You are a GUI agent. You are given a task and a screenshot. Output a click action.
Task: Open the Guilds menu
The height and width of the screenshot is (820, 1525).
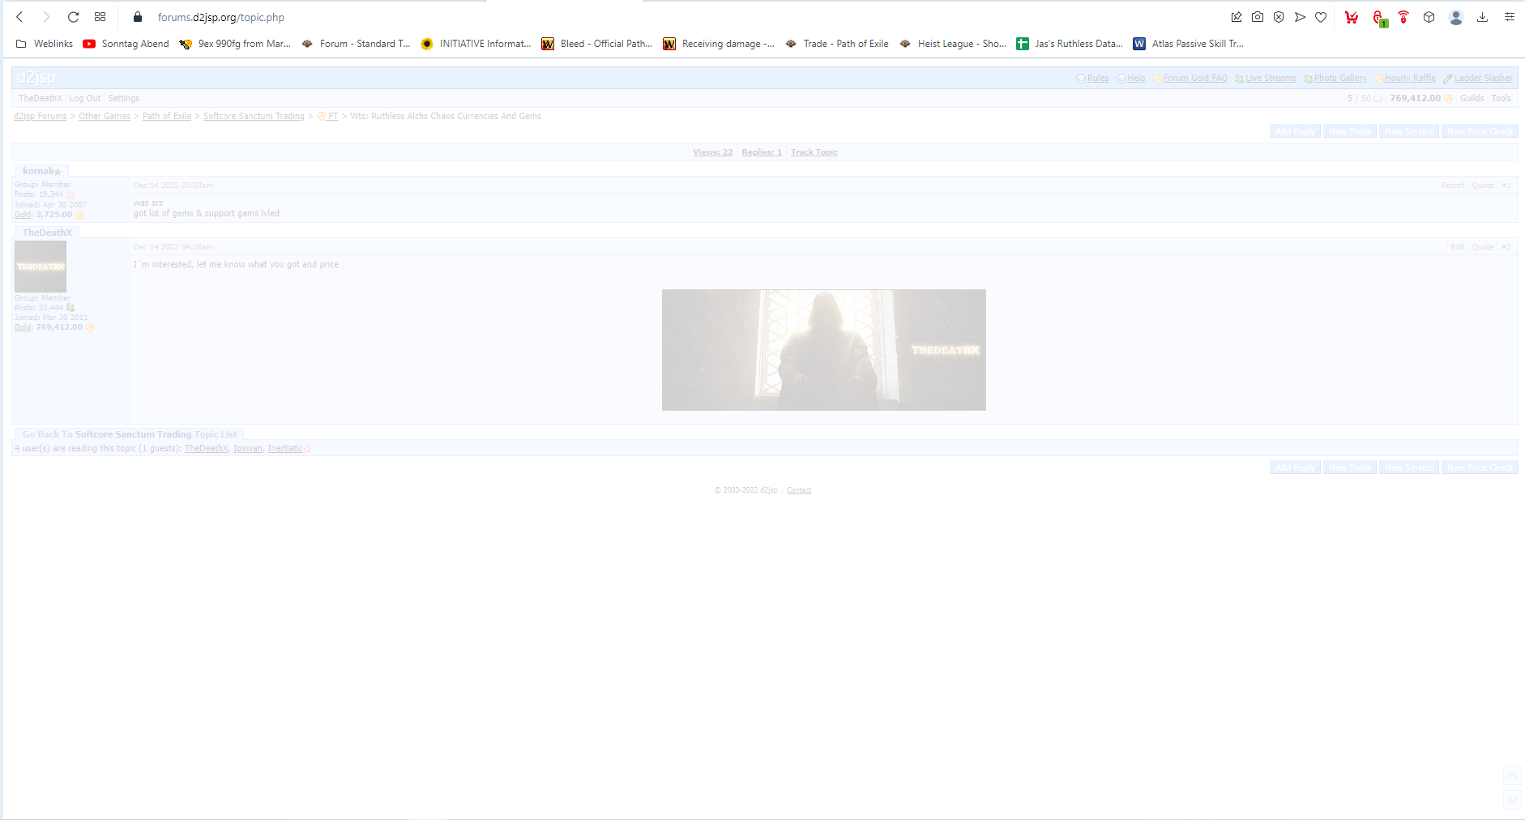pos(1472,98)
